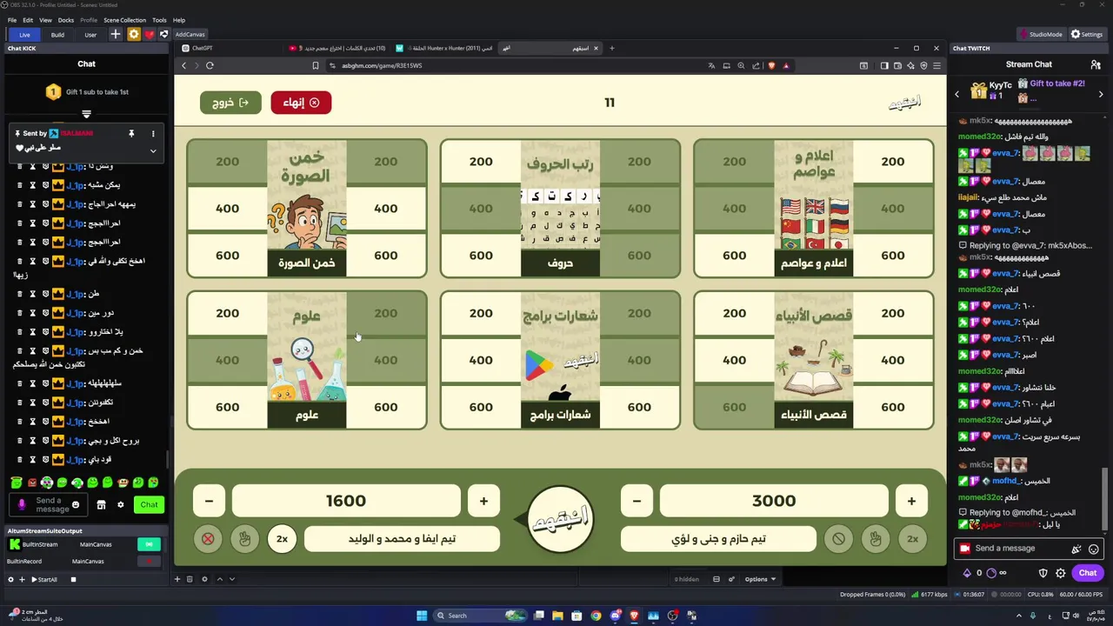Open the Kick chat shop icon
Screen dimensions: 1113x626
(101, 505)
